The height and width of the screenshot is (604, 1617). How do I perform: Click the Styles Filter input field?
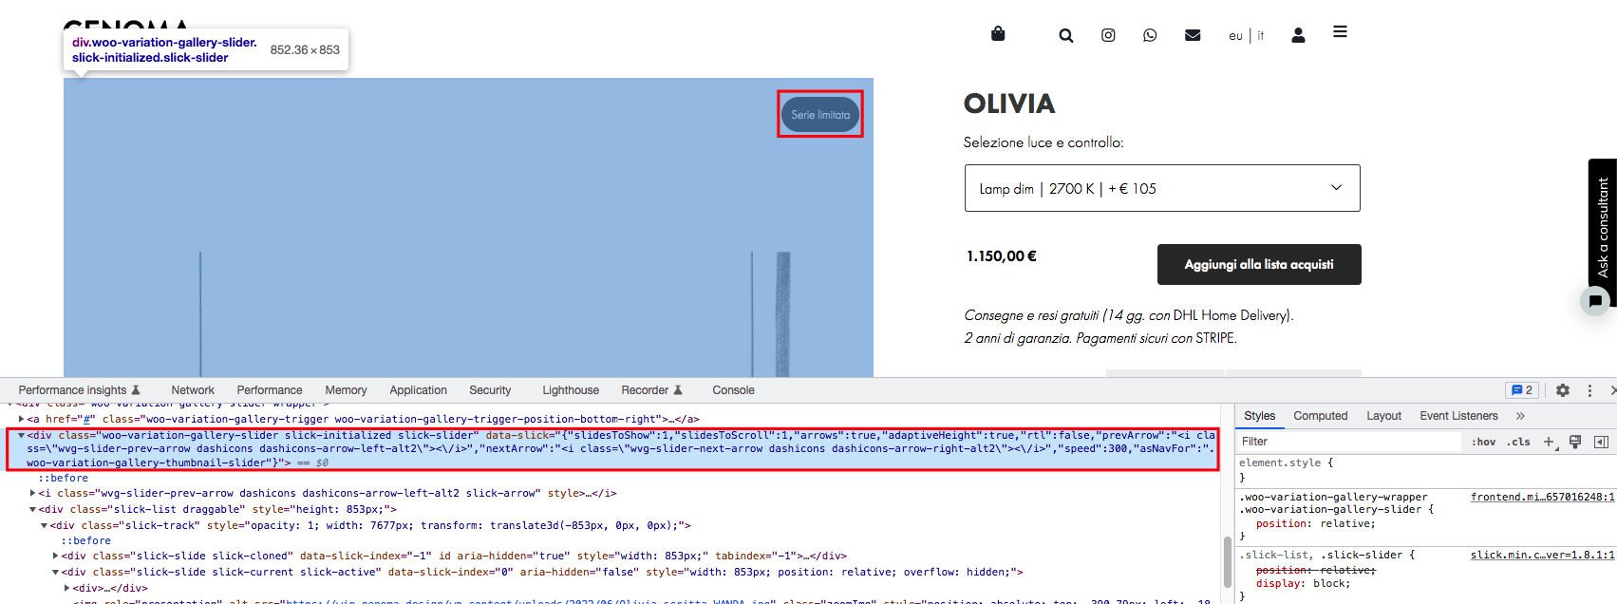(1348, 442)
